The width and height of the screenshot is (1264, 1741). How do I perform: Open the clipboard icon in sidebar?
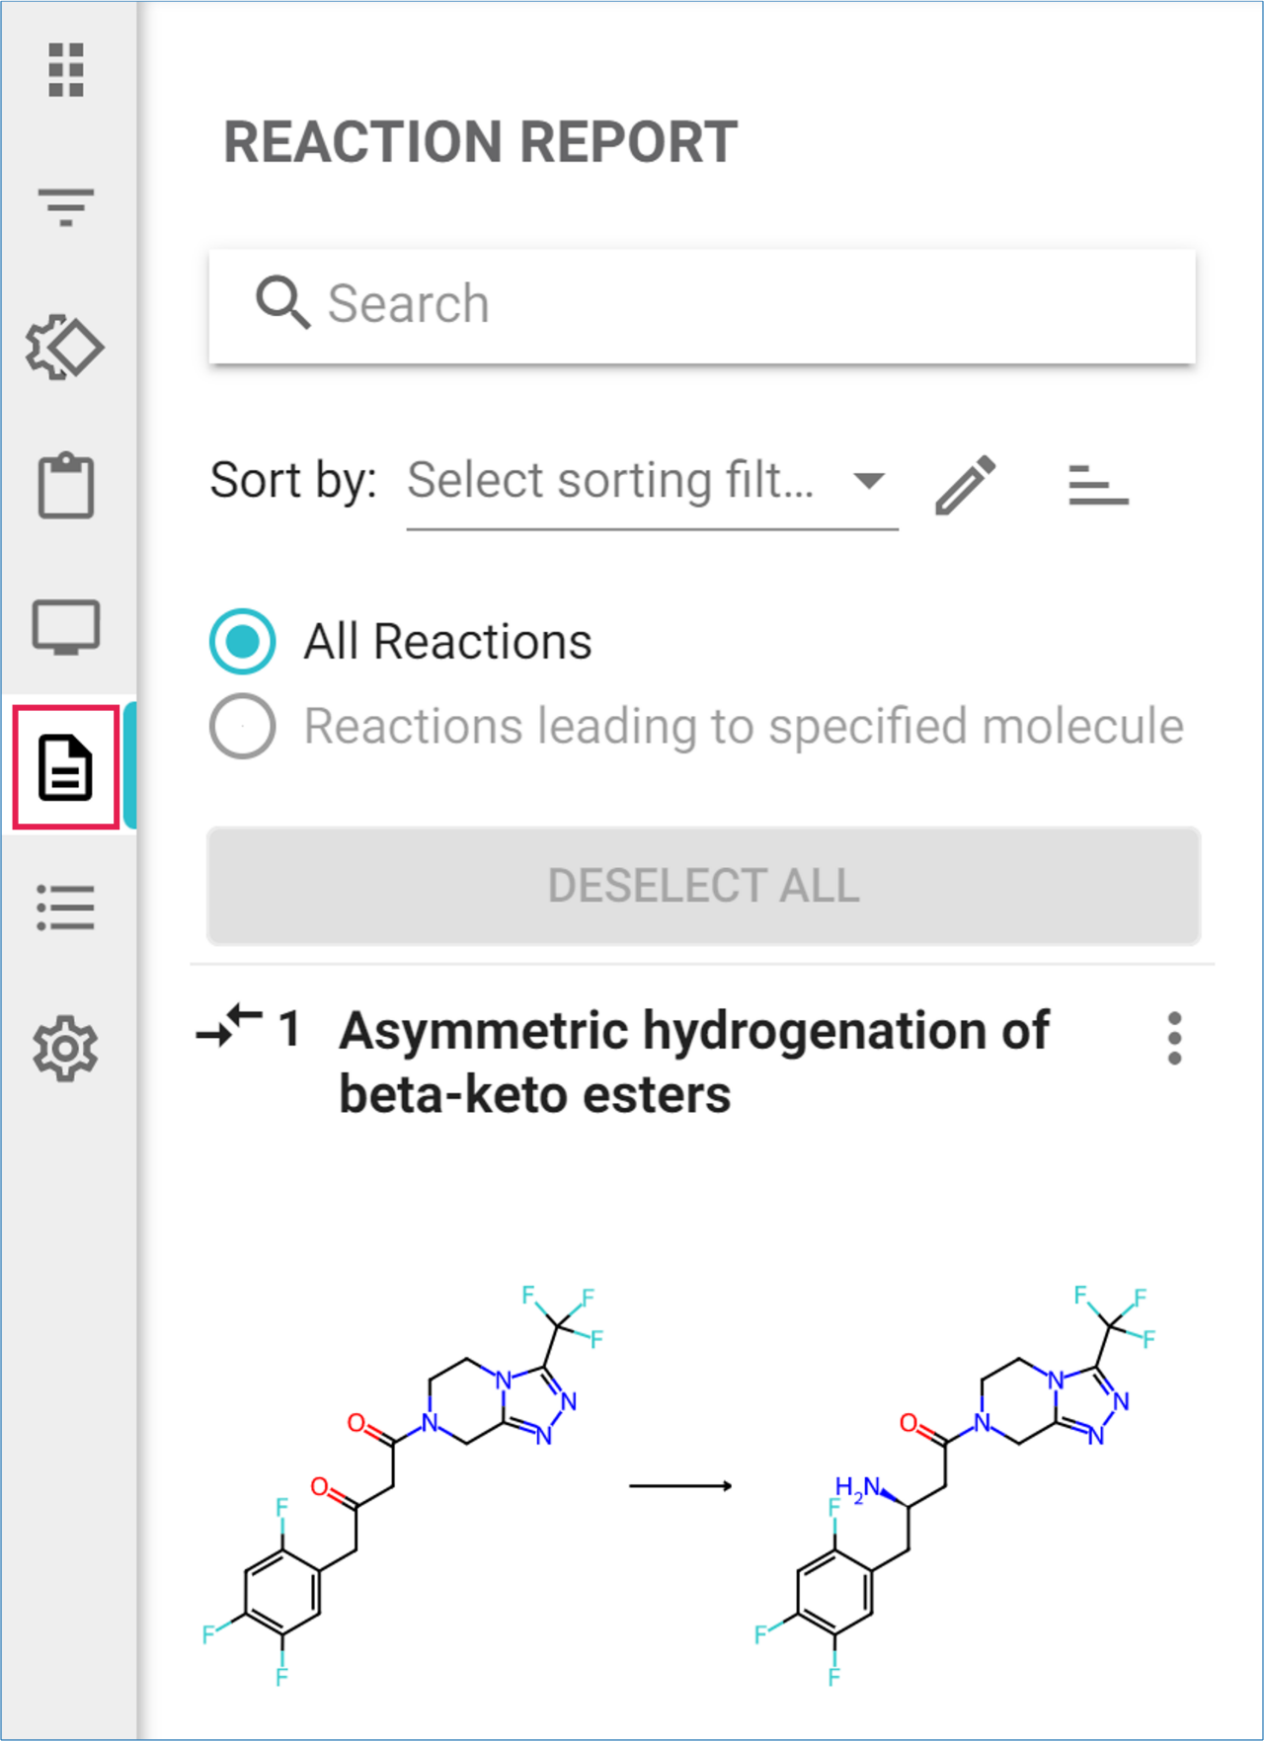point(66,486)
